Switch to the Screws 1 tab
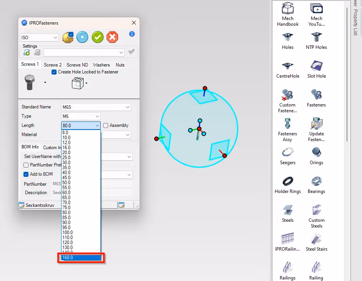The image size is (362, 281). tap(30, 64)
